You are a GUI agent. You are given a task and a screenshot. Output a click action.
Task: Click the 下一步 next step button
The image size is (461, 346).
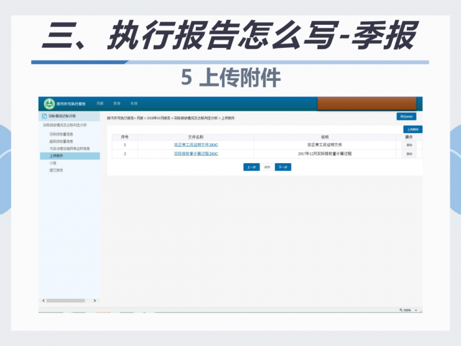(x=283, y=167)
